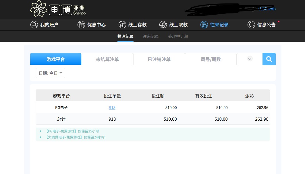Viewport: 305px width, 174px height.
Task: Click the 优惠中心 gift box icon
Action: coord(81,25)
